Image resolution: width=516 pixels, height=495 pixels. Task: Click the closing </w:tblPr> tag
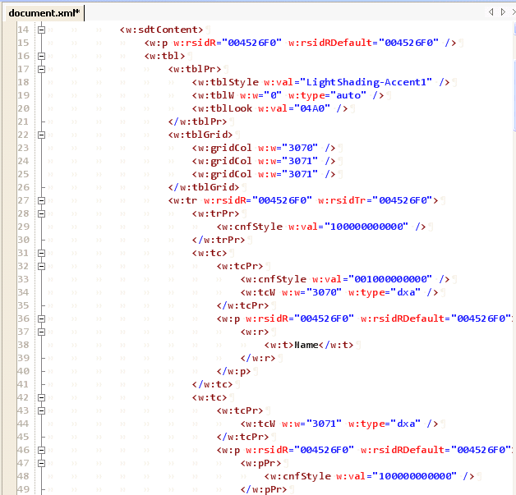pos(197,121)
